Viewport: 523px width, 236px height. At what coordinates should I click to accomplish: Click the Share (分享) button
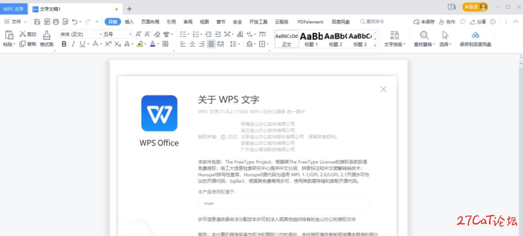coord(478,22)
